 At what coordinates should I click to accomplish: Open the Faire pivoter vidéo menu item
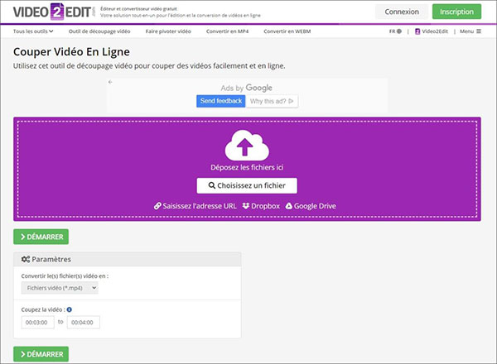point(168,31)
